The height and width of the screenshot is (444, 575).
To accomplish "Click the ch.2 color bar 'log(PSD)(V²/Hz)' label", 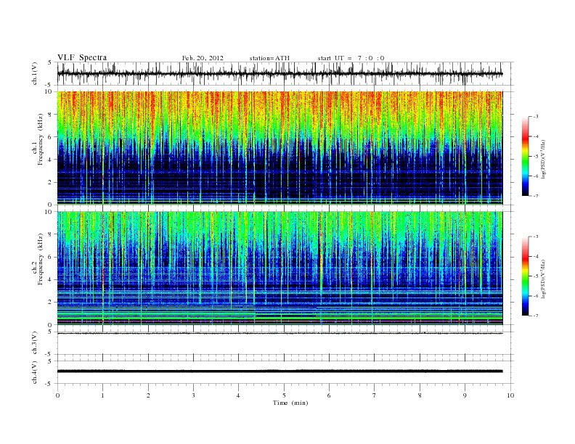I will coord(545,278).
